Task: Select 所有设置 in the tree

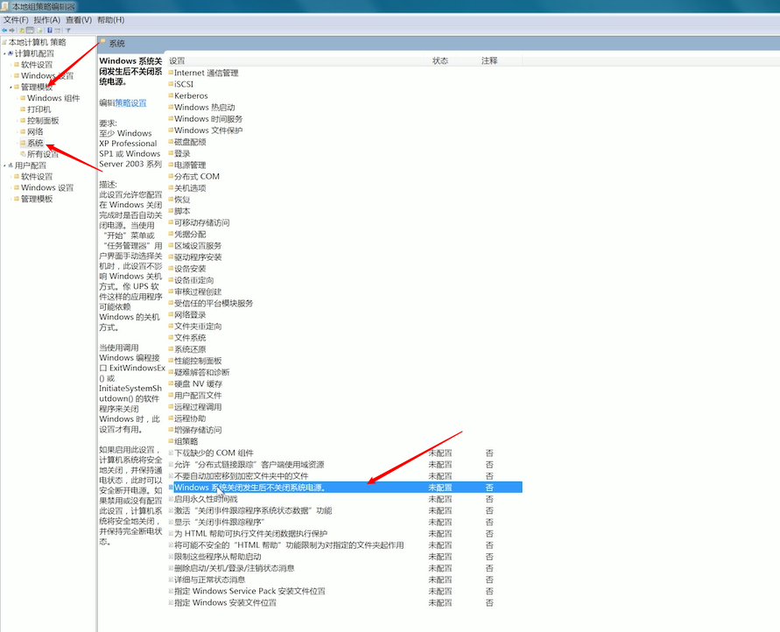Action: [x=43, y=154]
